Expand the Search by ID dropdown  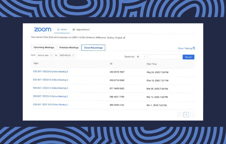pos(141,57)
